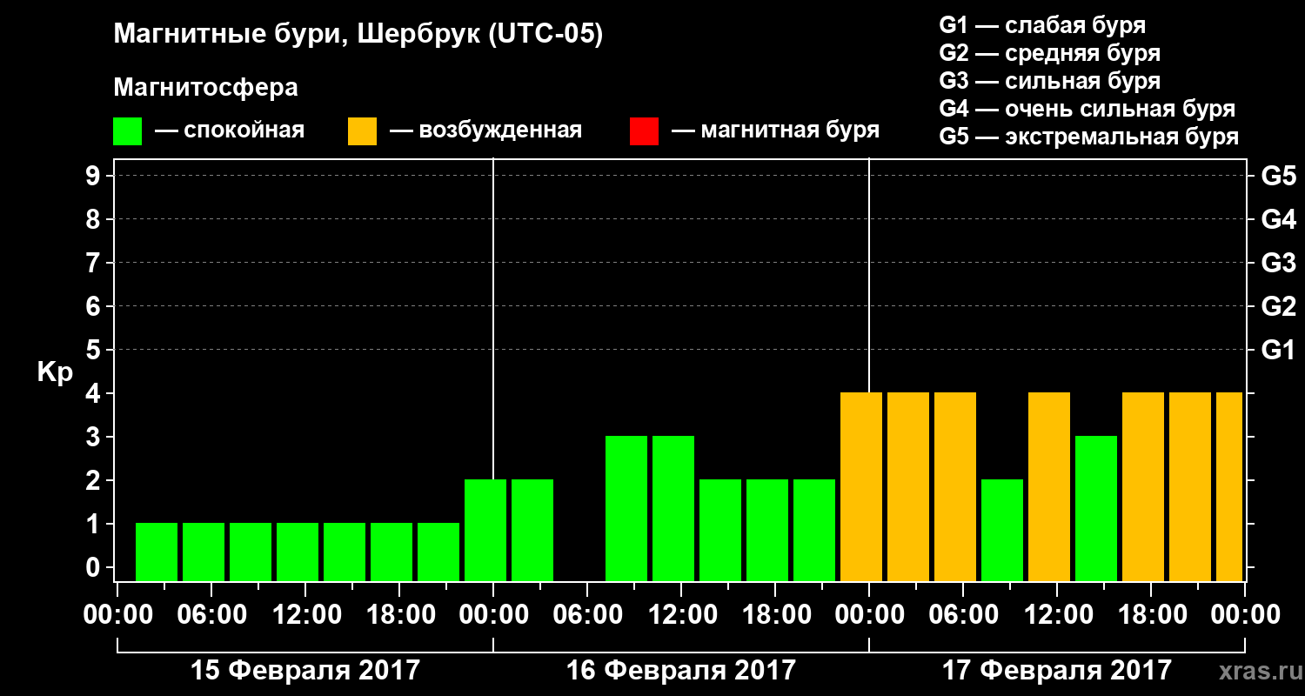Click the 'G1 — слабая буря' legend line
The image size is (1305, 696).
click(x=1042, y=25)
